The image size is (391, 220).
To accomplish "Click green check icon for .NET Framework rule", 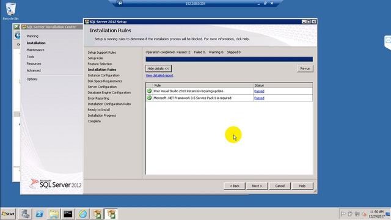I will pyautogui.click(x=149, y=98).
